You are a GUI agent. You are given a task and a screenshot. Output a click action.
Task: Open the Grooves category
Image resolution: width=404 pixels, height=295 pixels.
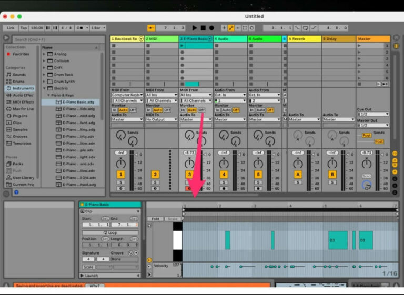click(x=20, y=137)
